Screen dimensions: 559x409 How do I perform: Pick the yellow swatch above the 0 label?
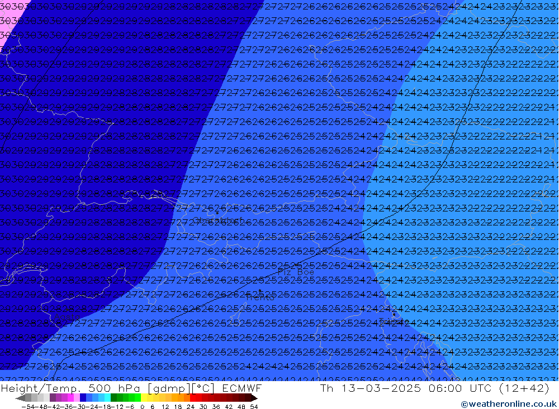click(144, 398)
